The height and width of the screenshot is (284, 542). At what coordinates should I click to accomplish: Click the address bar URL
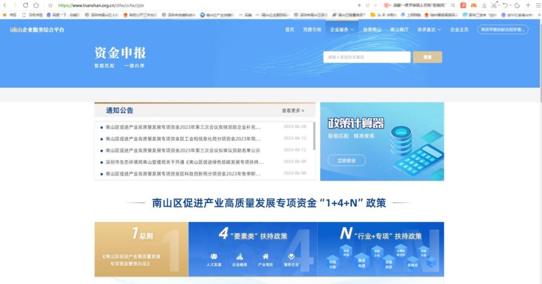click(101, 5)
